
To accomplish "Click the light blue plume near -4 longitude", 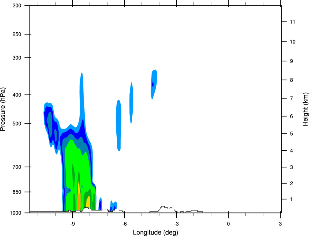I will [154, 84].
